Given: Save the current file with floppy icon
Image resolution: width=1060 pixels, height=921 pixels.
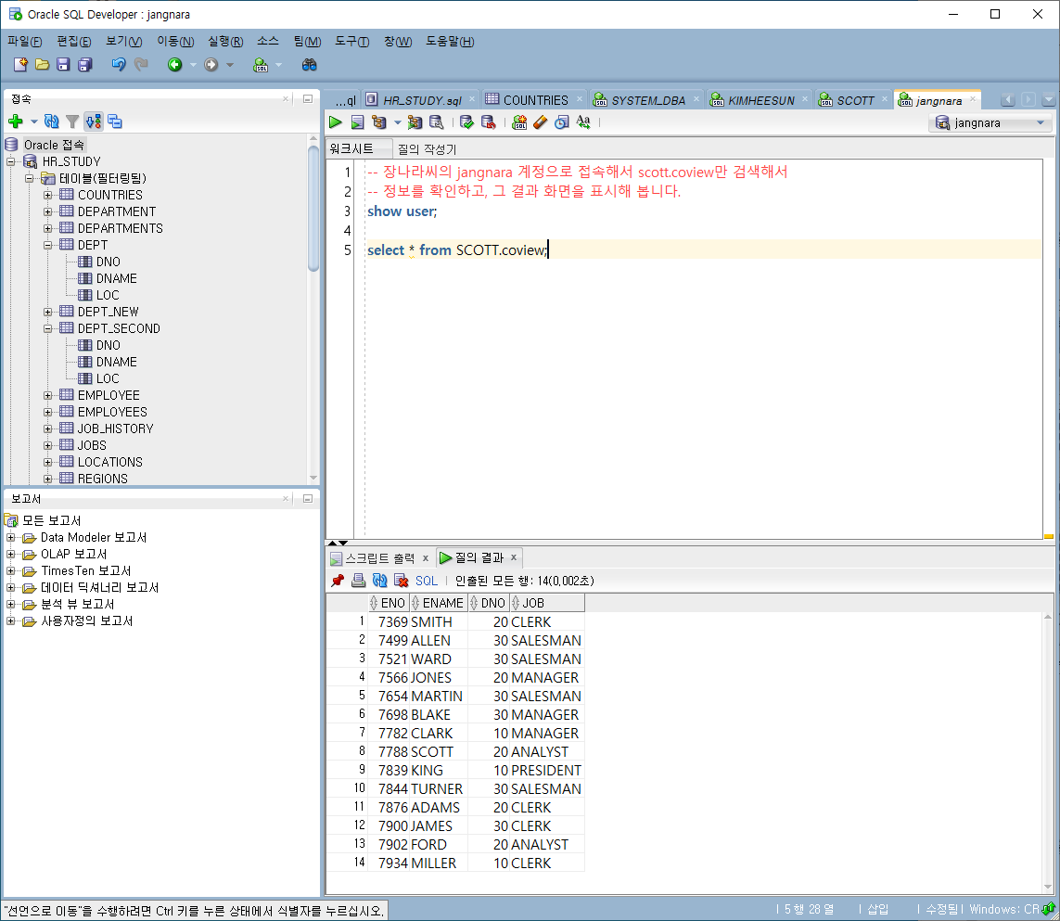Looking at the screenshot, I should (x=64, y=64).
